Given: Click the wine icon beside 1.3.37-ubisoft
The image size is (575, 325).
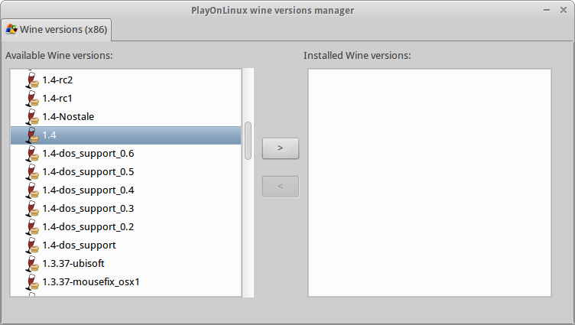Looking at the screenshot, I should tap(32, 263).
